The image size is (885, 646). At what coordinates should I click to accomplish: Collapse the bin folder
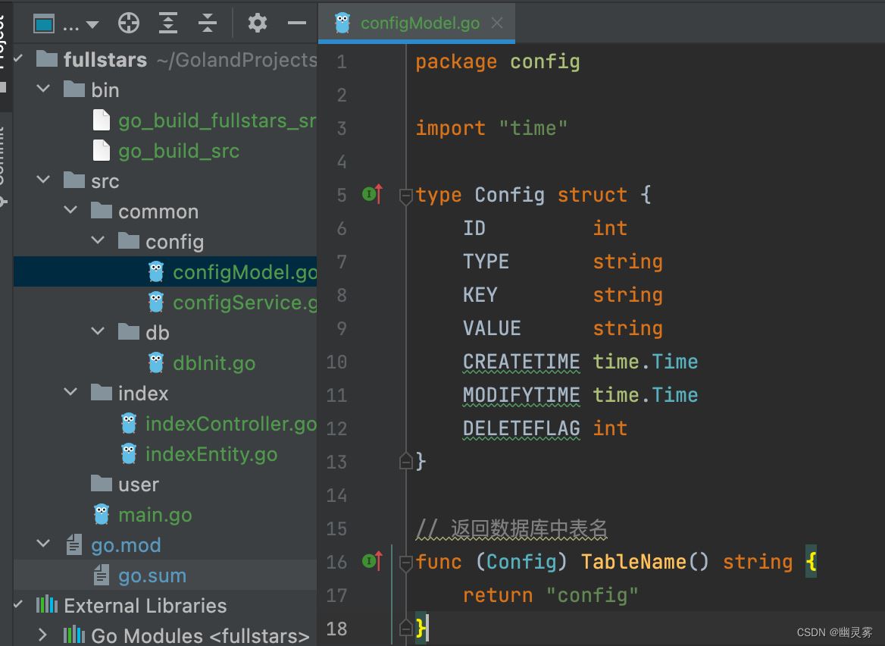point(44,89)
